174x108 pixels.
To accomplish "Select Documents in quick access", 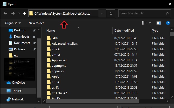I will tap(22, 43).
